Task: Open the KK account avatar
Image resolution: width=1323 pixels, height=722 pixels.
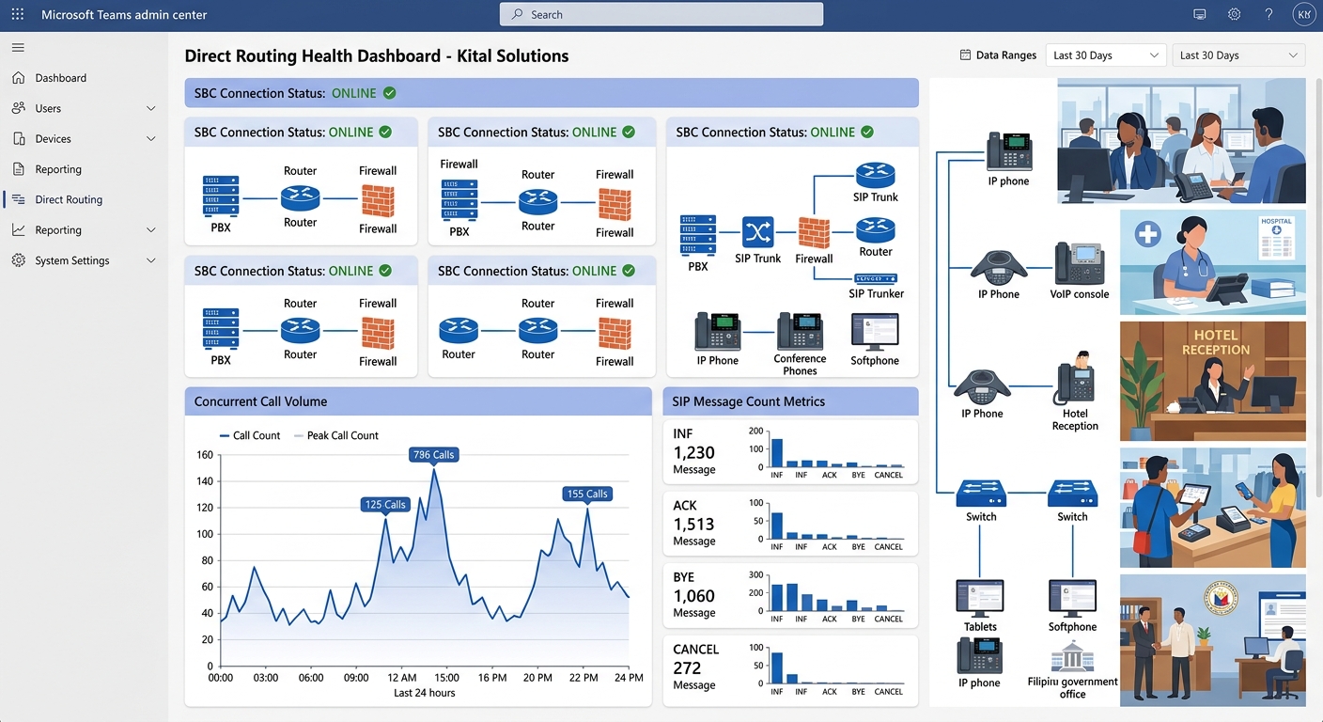Action: pos(1303,14)
